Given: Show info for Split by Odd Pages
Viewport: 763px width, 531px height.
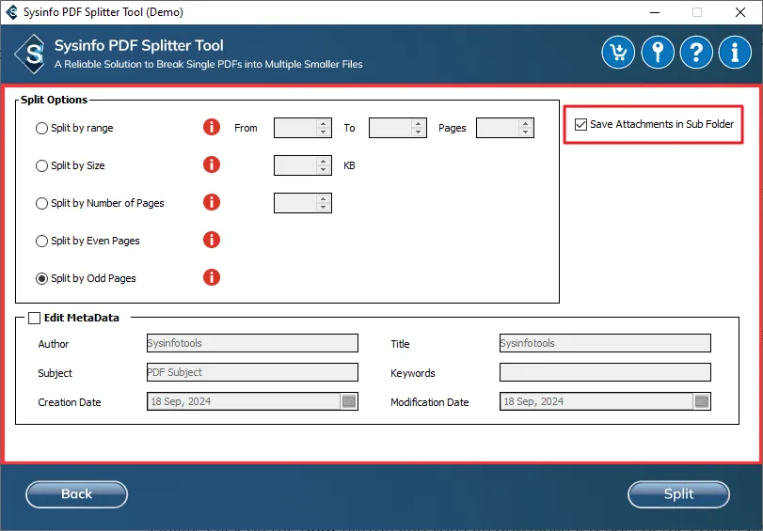Looking at the screenshot, I should pyautogui.click(x=212, y=278).
